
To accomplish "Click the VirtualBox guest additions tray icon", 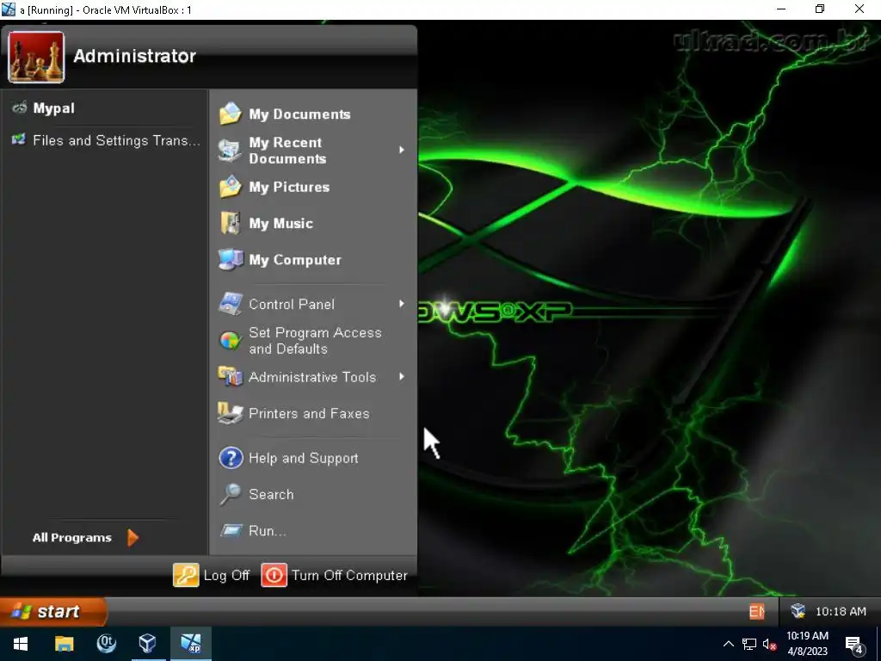I will [798, 611].
